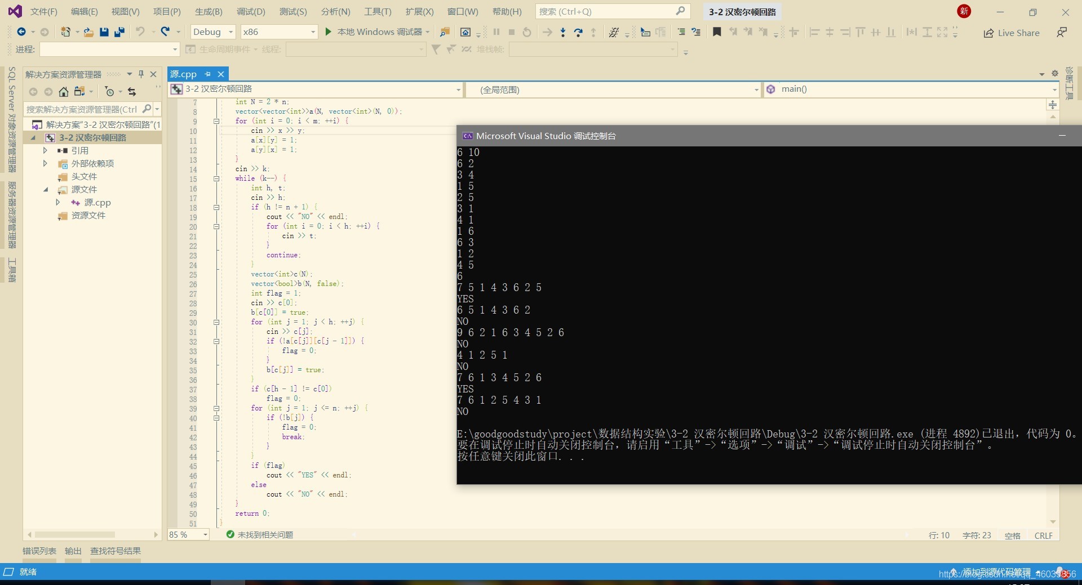Select 源.cpp in Solution Explorer tree
Image resolution: width=1082 pixels, height=585 pixels.
coord(97,202)
